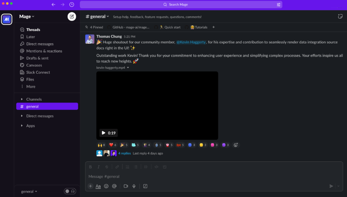Toggle the Epic reaction
Screen dimensions: 347x197
click(180, 145)
